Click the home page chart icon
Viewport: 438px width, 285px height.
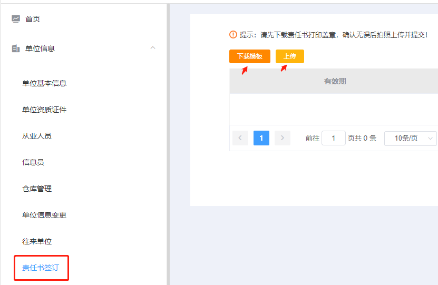[x=16, y=19]
